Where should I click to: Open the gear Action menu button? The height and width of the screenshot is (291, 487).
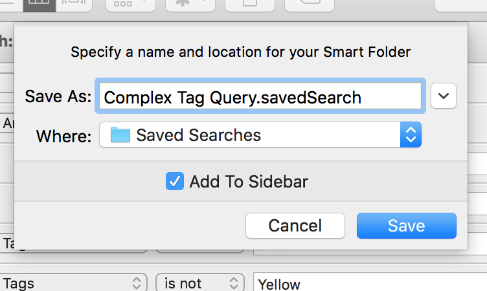pyautogui.click(x=190, y=6)
